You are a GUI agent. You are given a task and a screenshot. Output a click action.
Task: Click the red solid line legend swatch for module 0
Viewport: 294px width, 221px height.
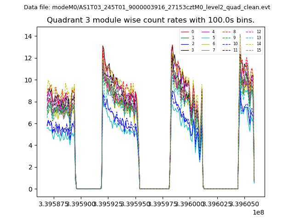(185, 32)
